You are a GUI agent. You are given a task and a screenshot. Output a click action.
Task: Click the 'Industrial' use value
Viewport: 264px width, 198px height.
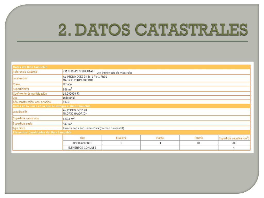pyautogui.click(x=69, y=98)
